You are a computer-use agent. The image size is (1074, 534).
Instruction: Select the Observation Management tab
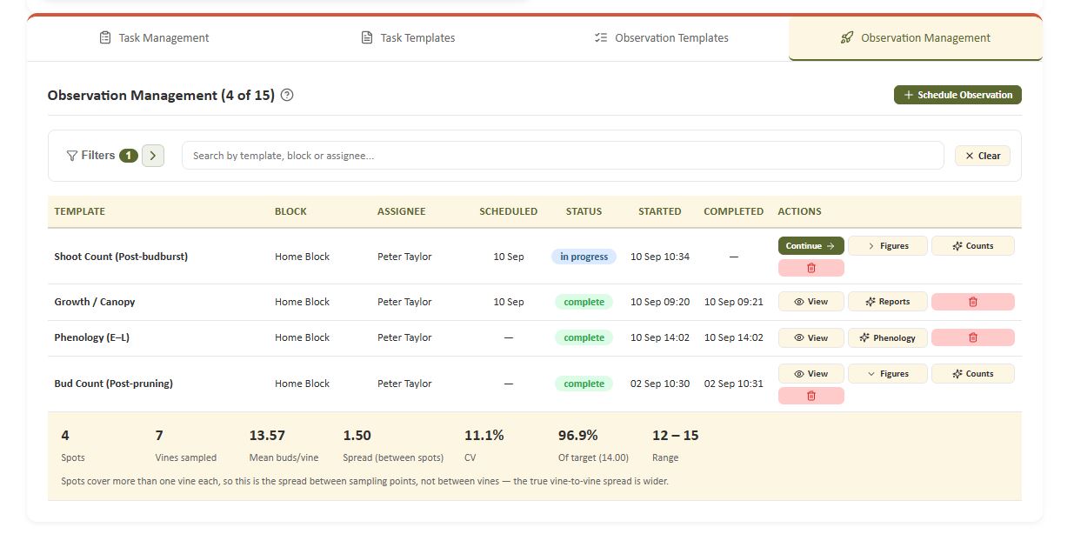point(915,38)
